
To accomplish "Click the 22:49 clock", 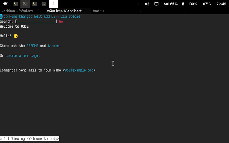I will point(221,4).
